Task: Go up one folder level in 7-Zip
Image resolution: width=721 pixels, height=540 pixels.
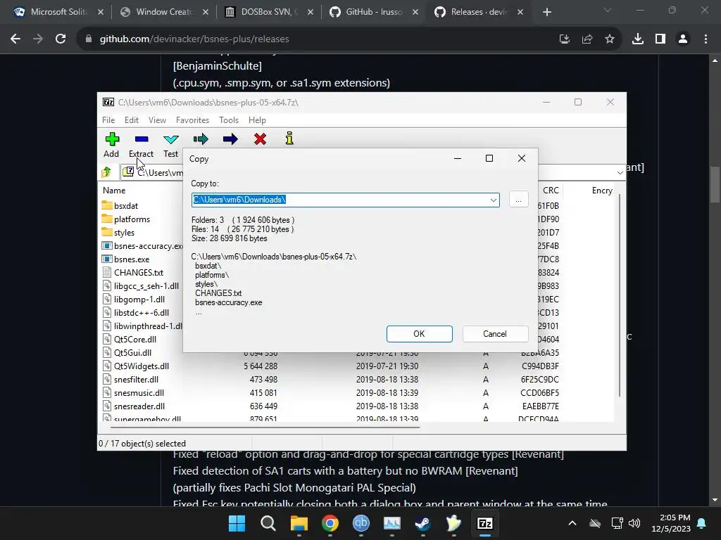Action: pos(106,172)
